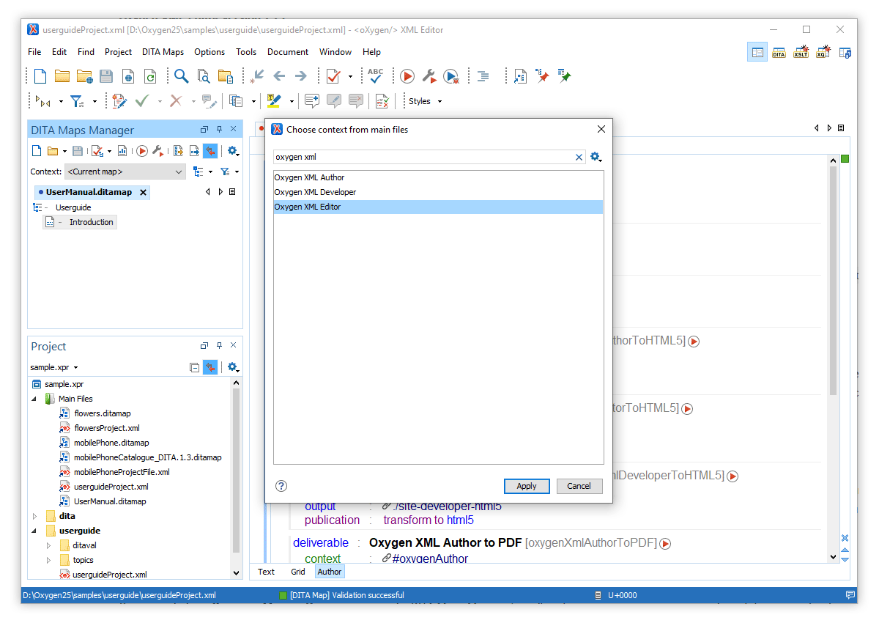Viewport: 879px width, 623px height.
Task: Open Find/Replace with the magnifier icon
Action: click(x=180, y=76)
